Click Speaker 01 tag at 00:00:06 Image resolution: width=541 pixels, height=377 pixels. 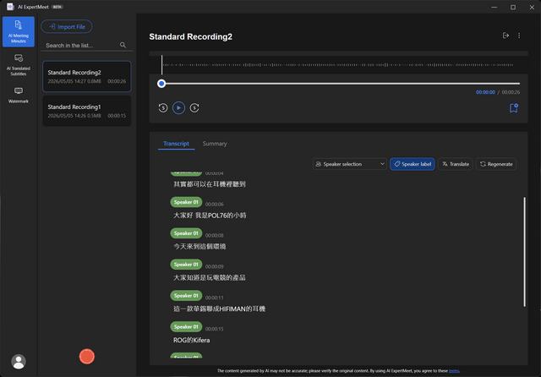[x=186, y=202]
